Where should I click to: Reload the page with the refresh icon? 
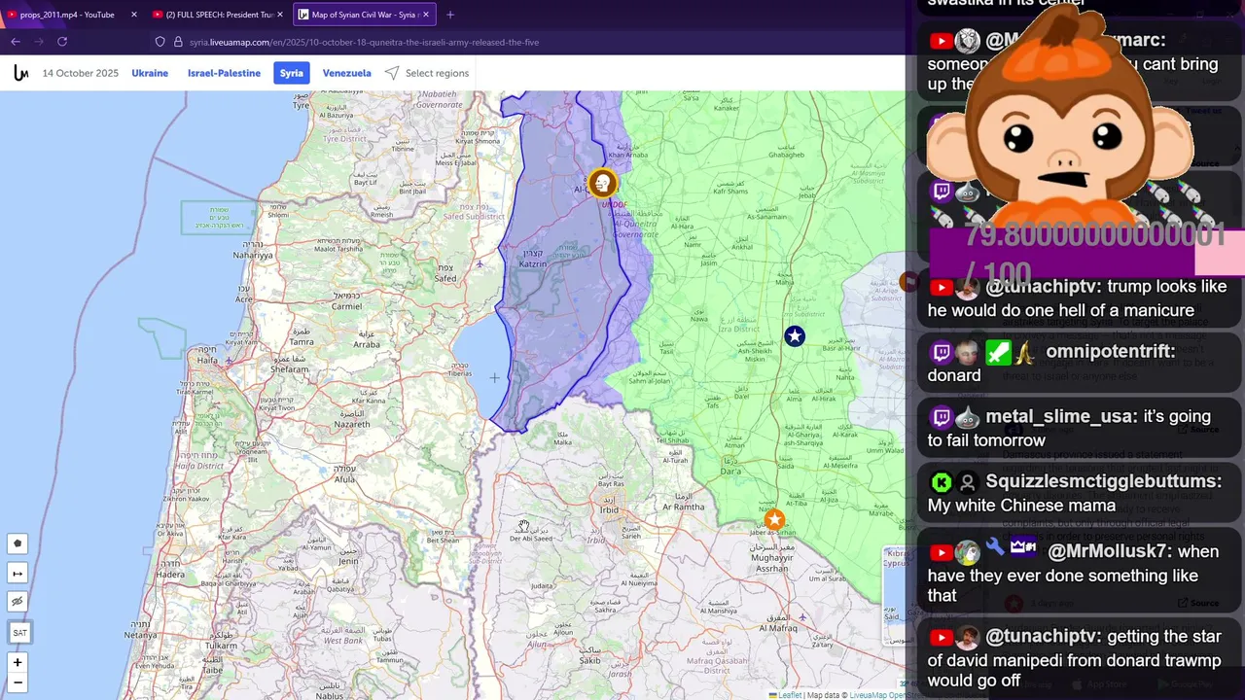(62, 42)
